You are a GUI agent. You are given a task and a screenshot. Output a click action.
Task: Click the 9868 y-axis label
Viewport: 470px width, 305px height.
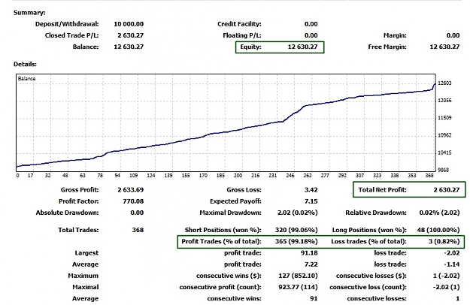[x=444, y=170]
